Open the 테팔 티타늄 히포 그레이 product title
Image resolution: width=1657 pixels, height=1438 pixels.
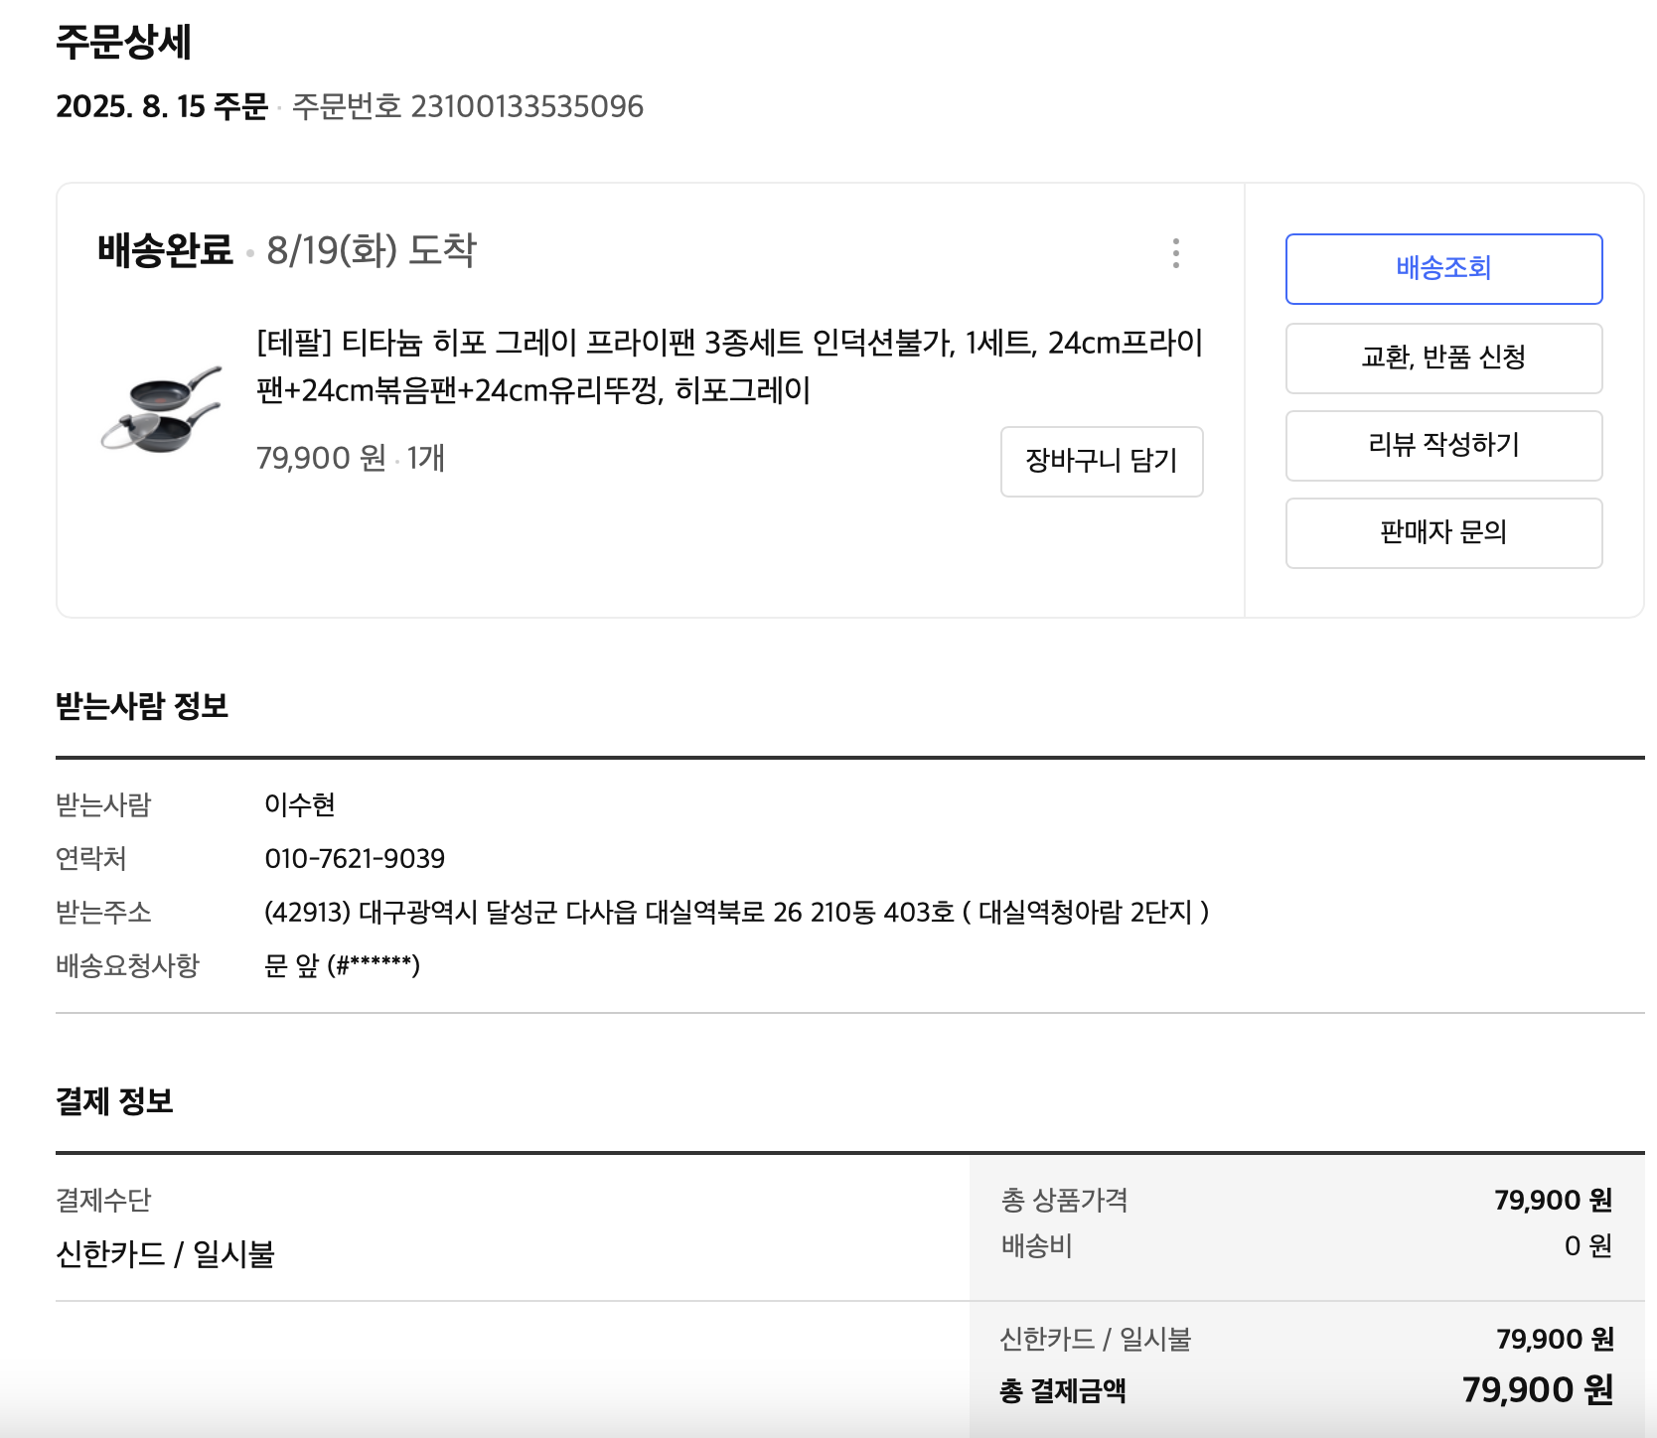[729, 366]
